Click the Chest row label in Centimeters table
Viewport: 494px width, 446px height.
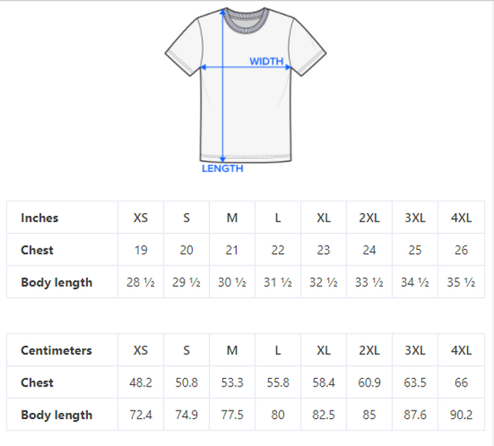coord(37,383)
